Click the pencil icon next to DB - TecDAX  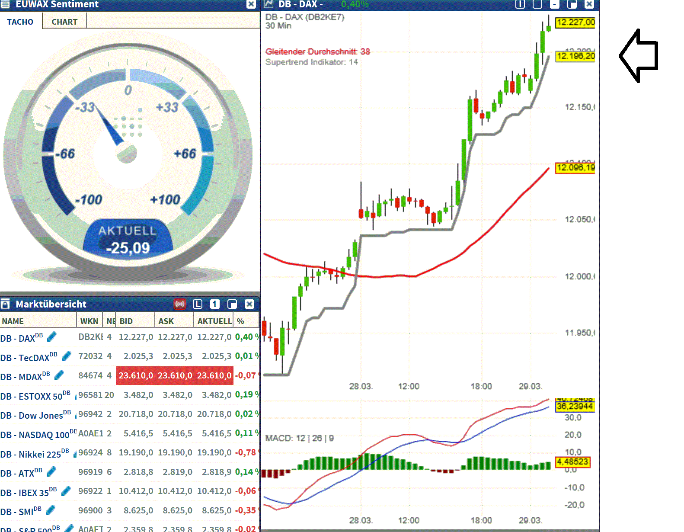click(x=66, y=356)
